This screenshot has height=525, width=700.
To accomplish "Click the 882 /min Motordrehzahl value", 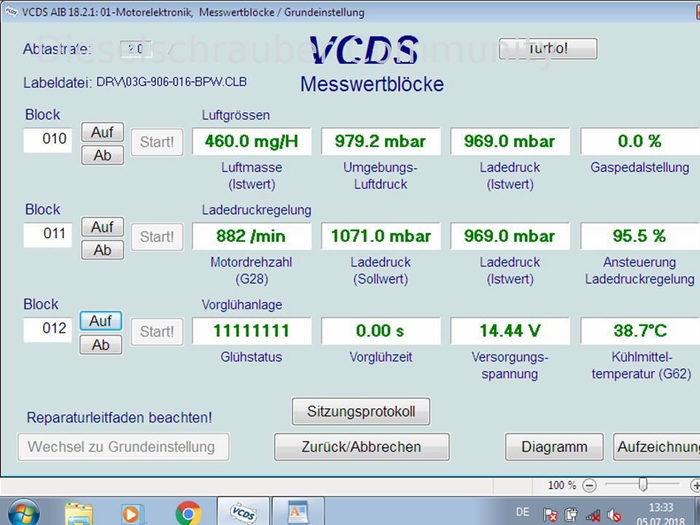I will click(252, 236).
